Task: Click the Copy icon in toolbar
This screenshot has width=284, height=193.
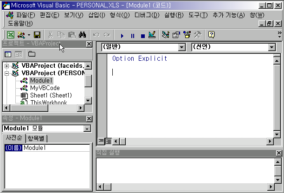Action: (61, 35)
